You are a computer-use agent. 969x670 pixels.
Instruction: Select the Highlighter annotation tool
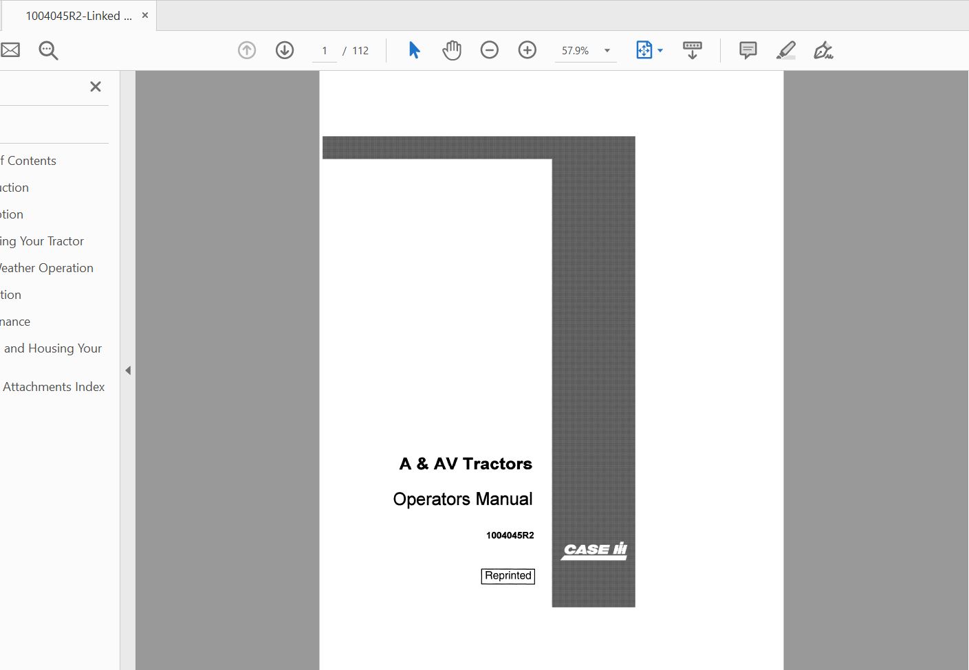(785, 49)
